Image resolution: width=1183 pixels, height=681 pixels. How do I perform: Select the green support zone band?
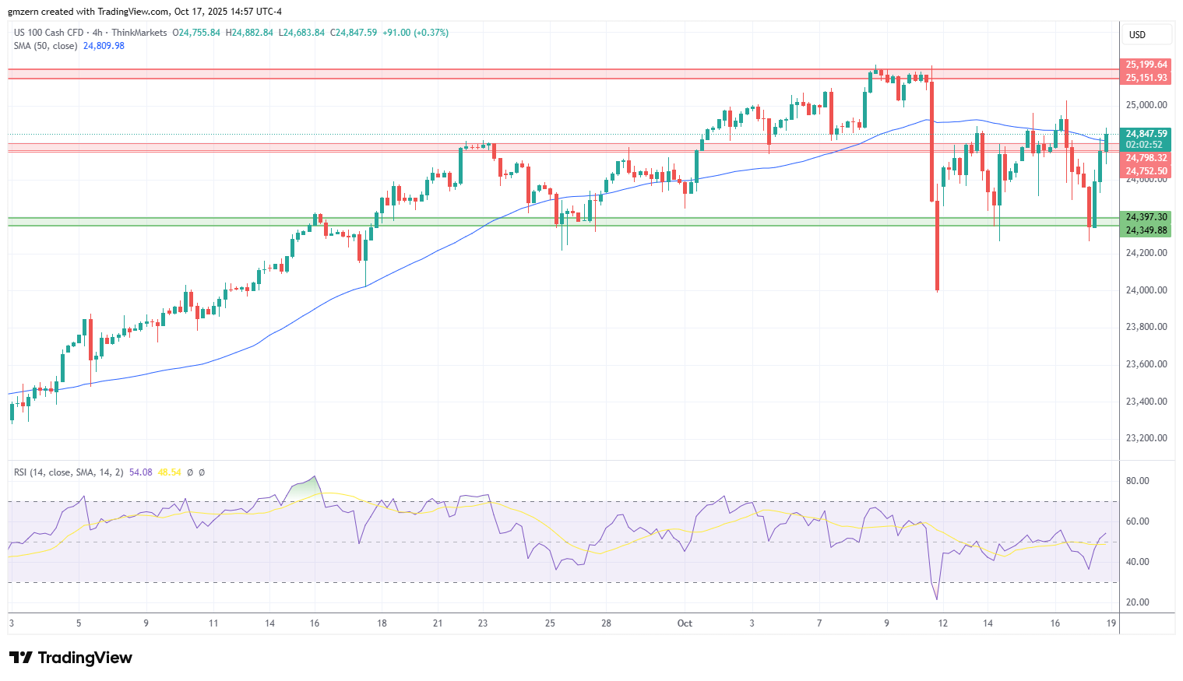[563, 222]
